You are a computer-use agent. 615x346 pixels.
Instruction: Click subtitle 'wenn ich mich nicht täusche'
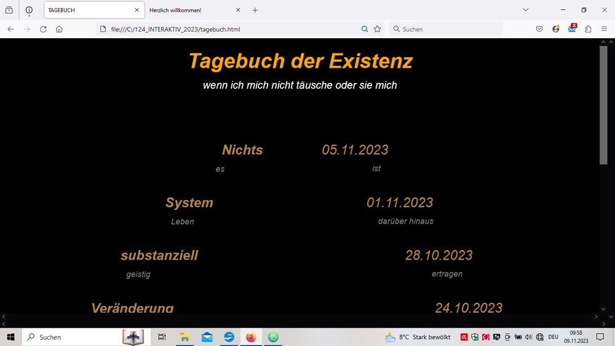[x=268, y=85]
